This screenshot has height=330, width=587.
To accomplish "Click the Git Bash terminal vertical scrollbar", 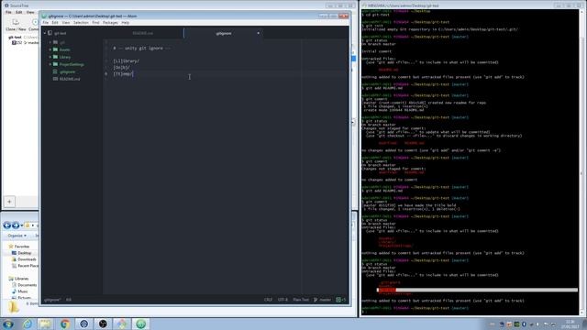I will (581, 162).
